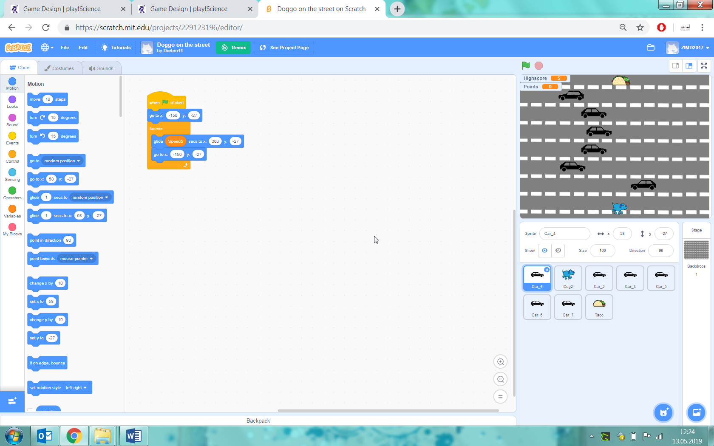Open Chrome from the Windows taskbar
The height and width of the screenshot is (446, 714).
point(74,436)
